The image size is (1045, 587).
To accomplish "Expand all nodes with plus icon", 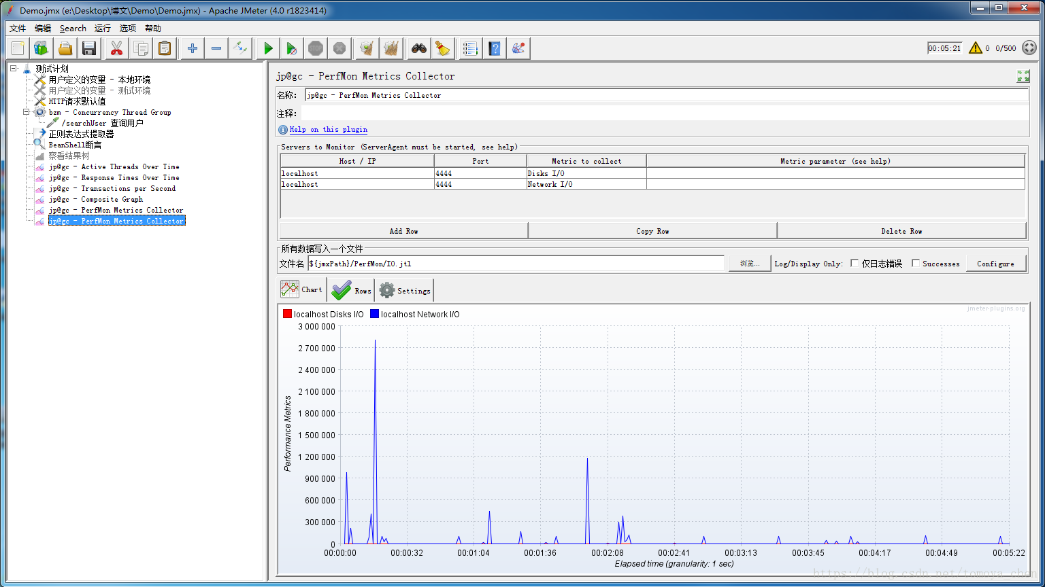I will 193,48.
